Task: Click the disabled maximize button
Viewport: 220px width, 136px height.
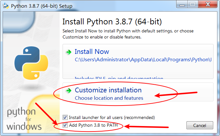Action: pyautogui.click(x=193, y=4)
